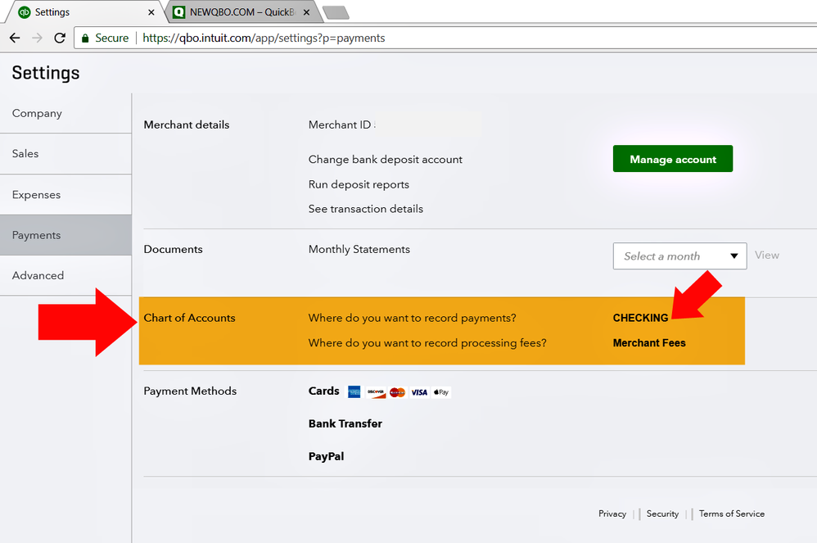
Task: Click the Manage account button
Action: pyautogui.click(x=672, y=158)
